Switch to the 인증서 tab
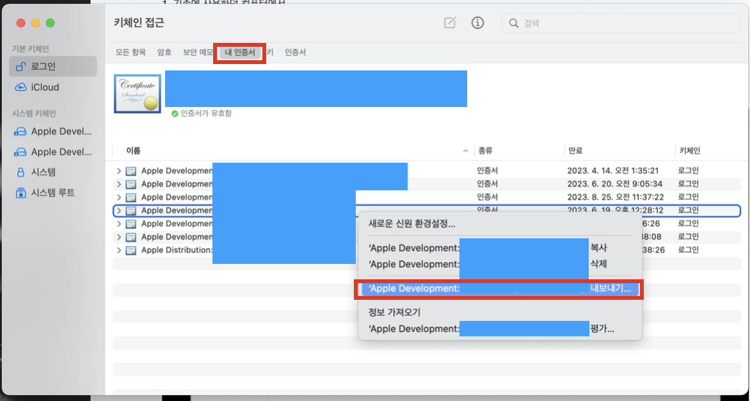The image size is (750, 401). (x=295, y=52)
